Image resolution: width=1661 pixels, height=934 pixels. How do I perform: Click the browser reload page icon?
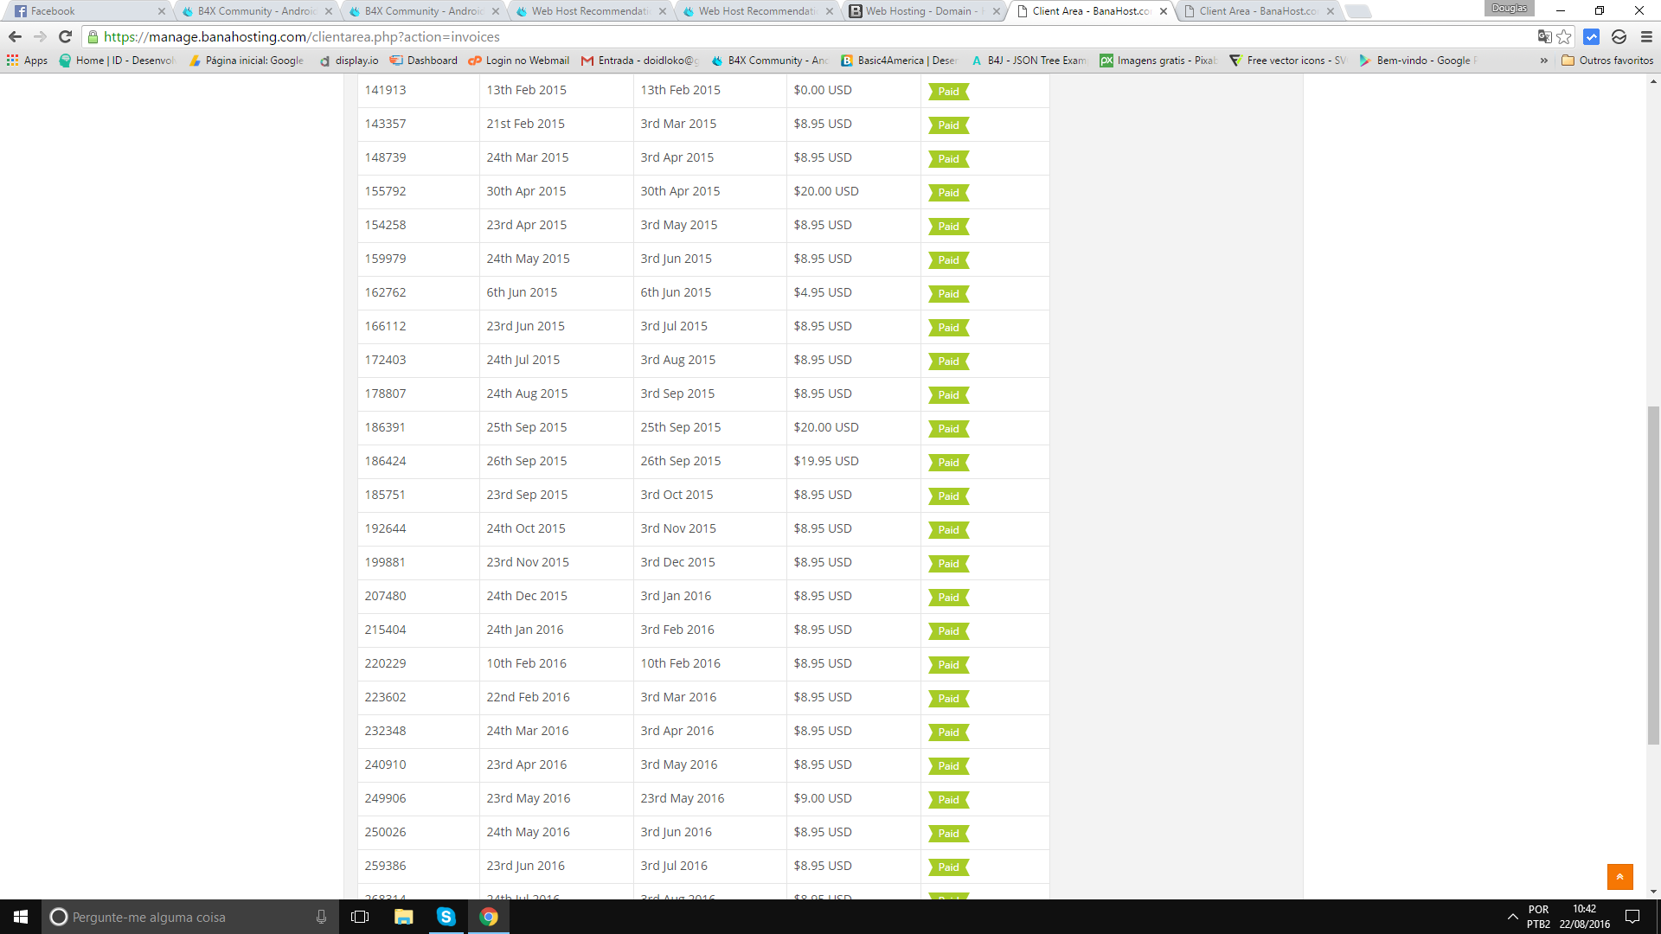pyautogui.click(x=65, y=36)
